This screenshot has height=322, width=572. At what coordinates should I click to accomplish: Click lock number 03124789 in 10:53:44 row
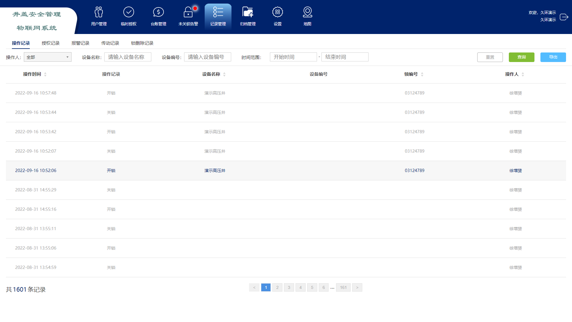pyautogui.click(x=414, y=112)
